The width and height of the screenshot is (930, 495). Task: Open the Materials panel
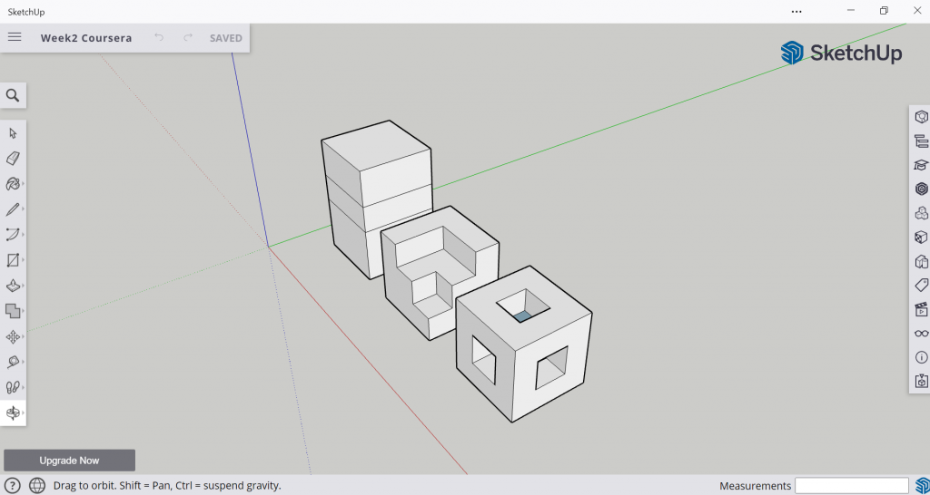[x=921, y=238]
